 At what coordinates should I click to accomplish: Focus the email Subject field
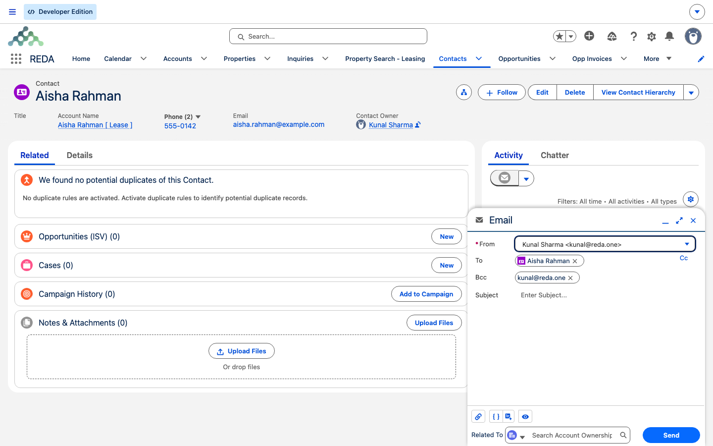pos(606,295)
